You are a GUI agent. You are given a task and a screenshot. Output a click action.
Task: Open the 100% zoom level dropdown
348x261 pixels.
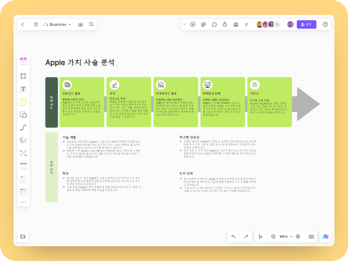click(x=286, y=236)
